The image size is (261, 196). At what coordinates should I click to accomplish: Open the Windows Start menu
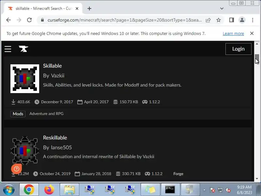pyautogui.click(x=9, y=189)
